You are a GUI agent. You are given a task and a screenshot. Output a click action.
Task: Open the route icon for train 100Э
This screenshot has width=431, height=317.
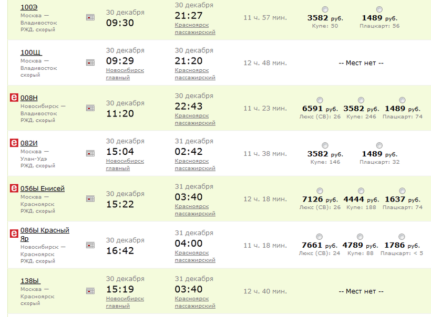[x=90, y=17]
